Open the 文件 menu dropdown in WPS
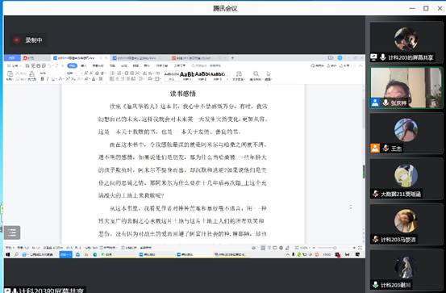The width and height of the screenshot is (446, 293). tap(14, 65)
